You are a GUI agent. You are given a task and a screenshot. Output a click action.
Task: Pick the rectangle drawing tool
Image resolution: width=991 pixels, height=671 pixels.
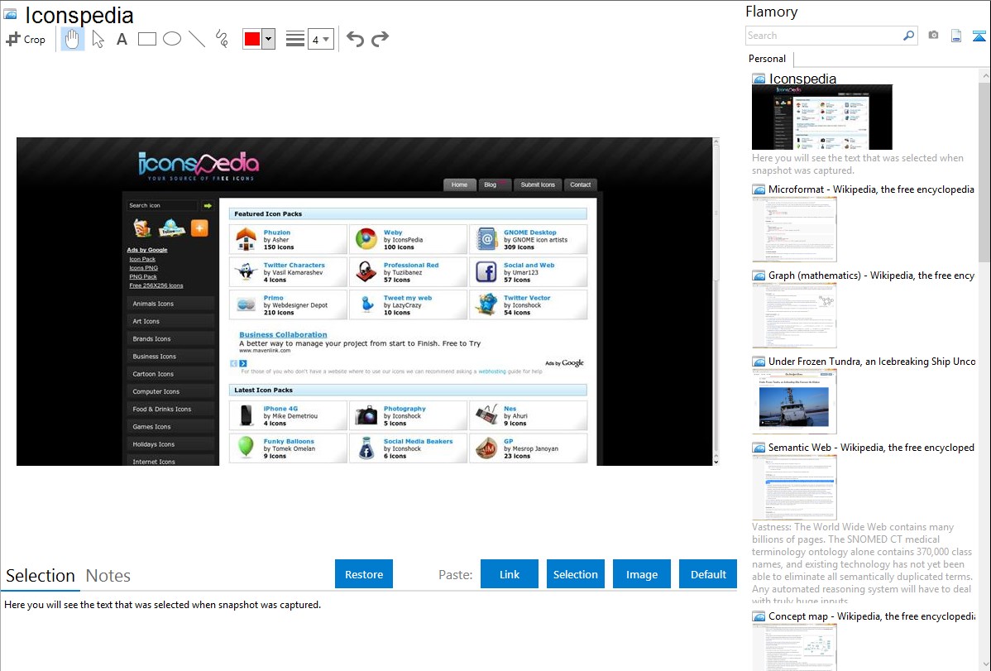146,39
